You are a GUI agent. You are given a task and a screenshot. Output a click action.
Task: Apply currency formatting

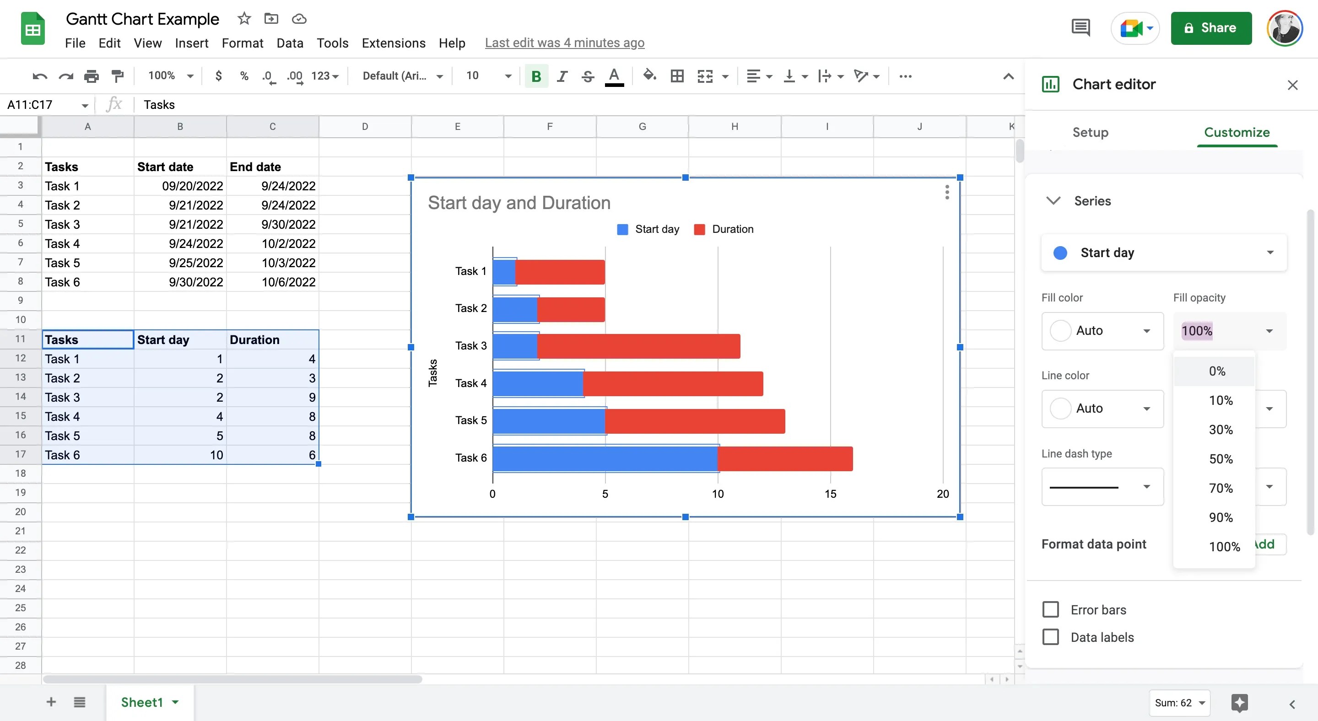(x=218, y=75)
